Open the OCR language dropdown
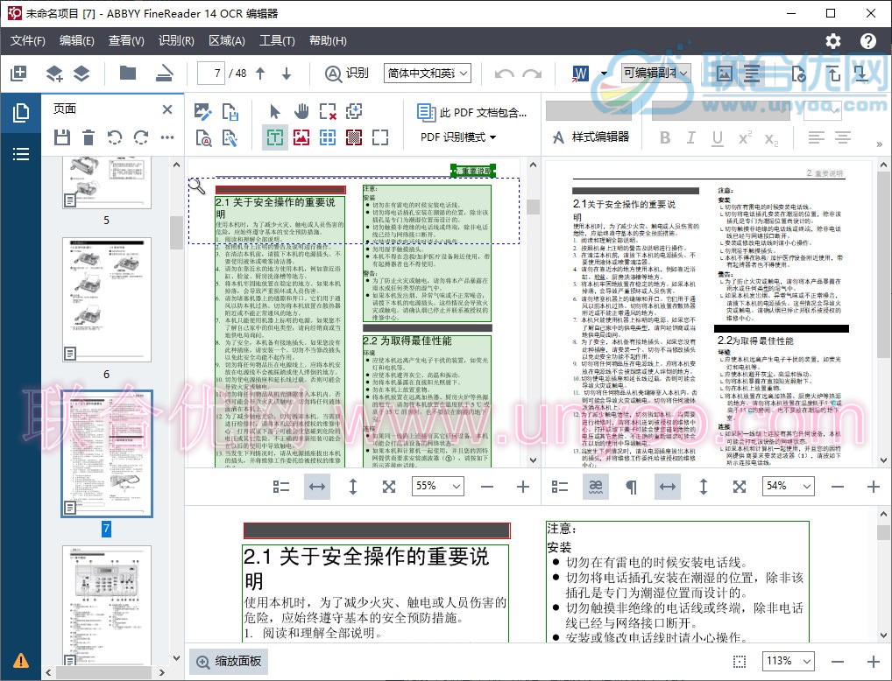This screenshot has height=681, width=892. point(428,74)
